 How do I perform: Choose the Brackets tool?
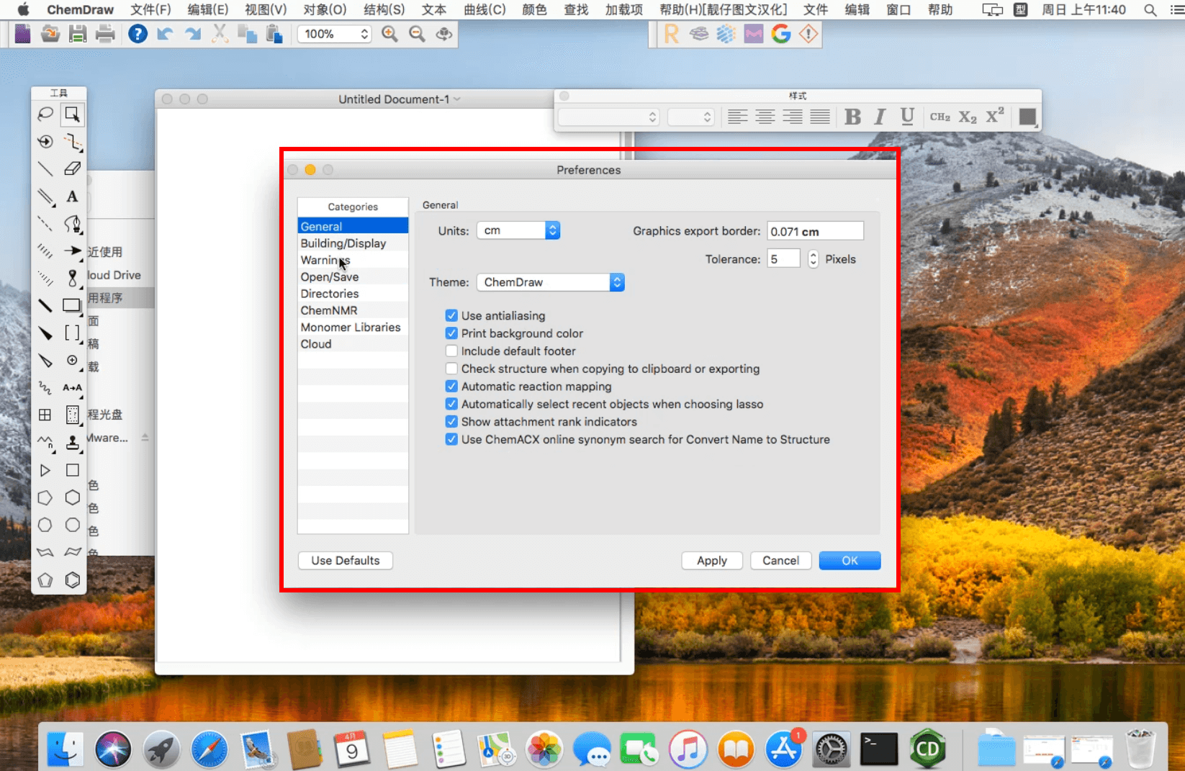pyautogui.click(x=72, y=333)
